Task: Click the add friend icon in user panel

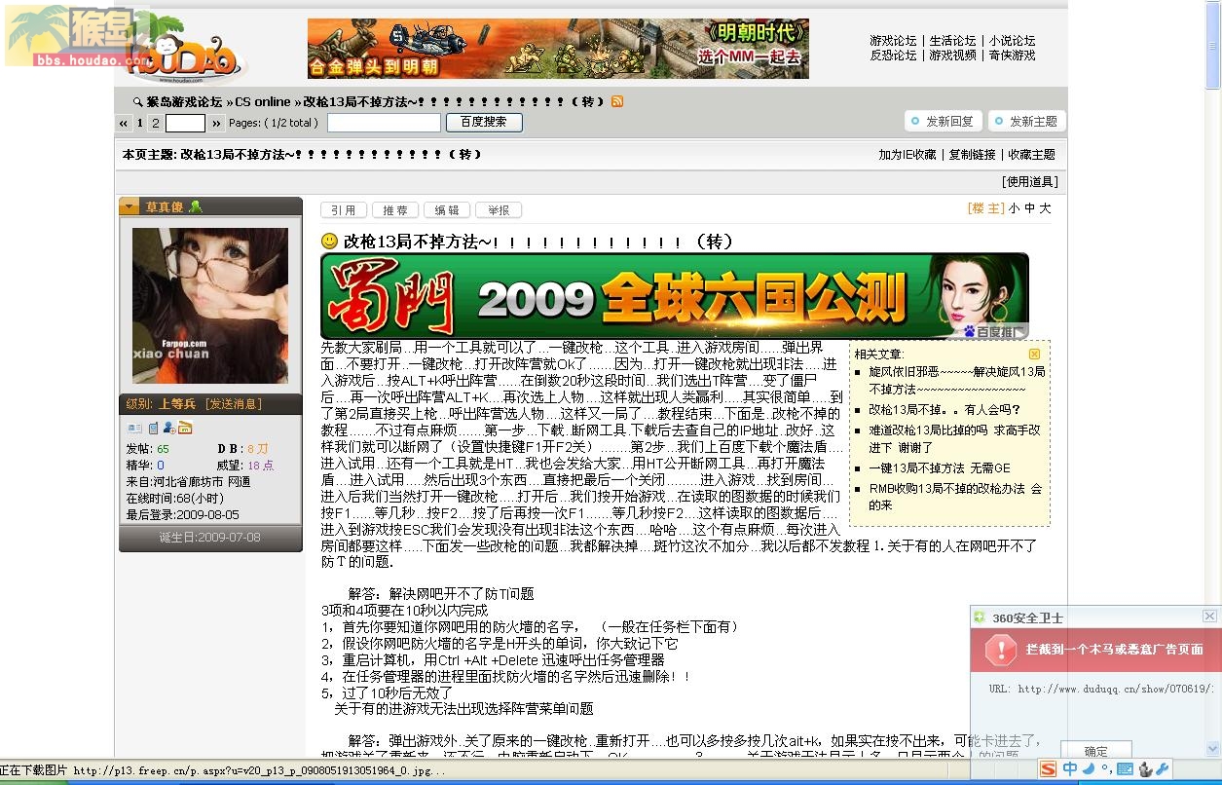Action: click(x=168, y=428)
